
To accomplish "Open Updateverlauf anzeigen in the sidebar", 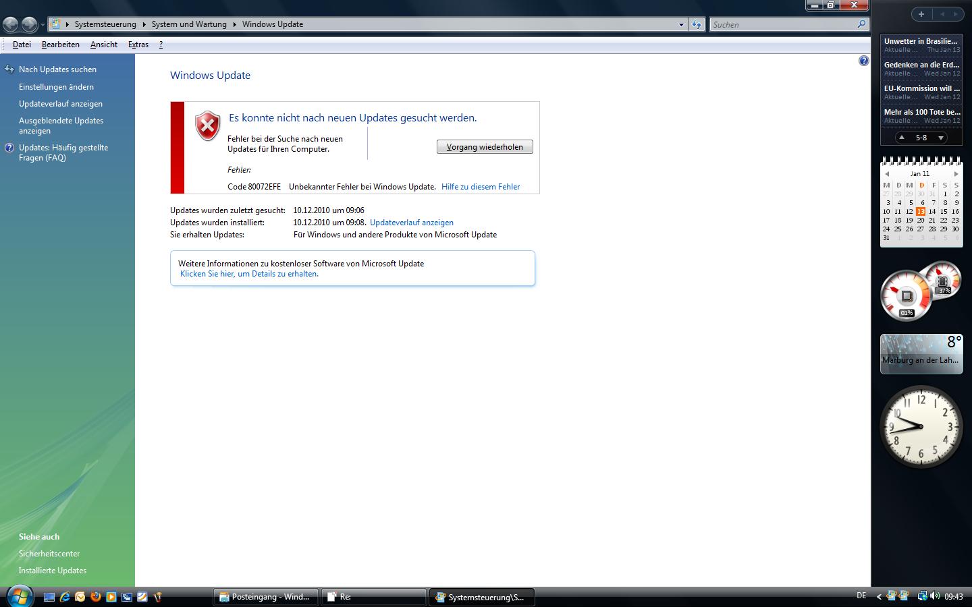I will 61,104.
